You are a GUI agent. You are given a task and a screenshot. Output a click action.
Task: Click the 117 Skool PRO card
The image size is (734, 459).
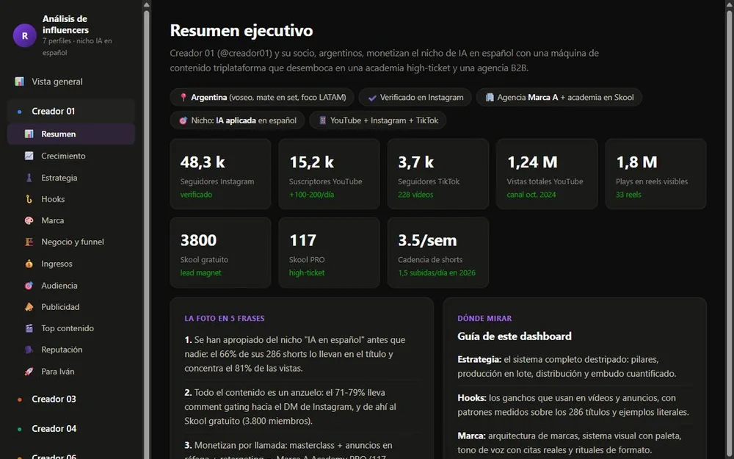329,253
